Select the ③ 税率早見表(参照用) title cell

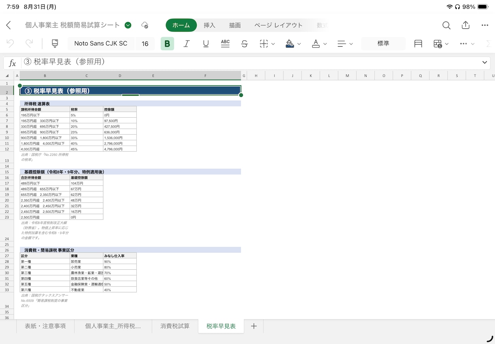tap(130, 91)
